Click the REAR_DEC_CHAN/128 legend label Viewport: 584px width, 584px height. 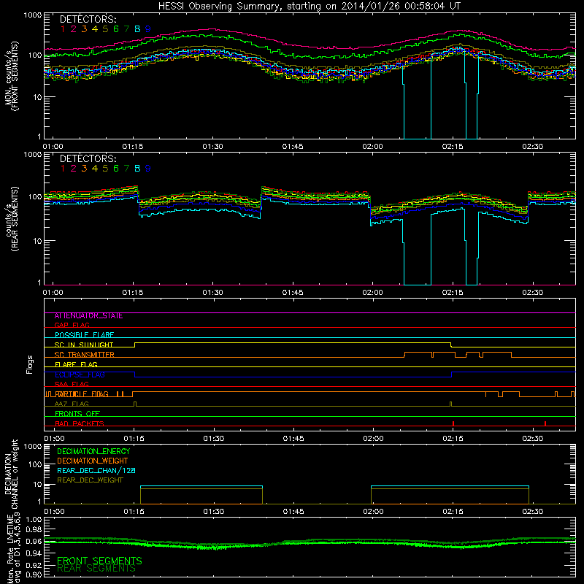click(x=96, y=471)
